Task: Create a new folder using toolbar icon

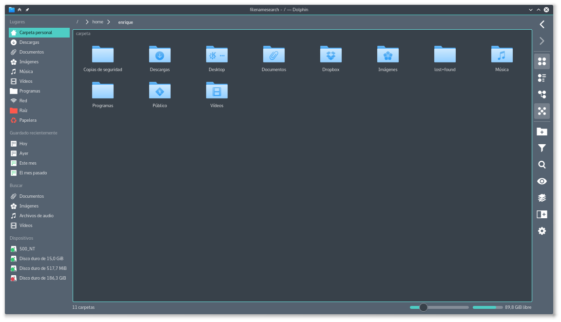Action: (x=542, y=132)
